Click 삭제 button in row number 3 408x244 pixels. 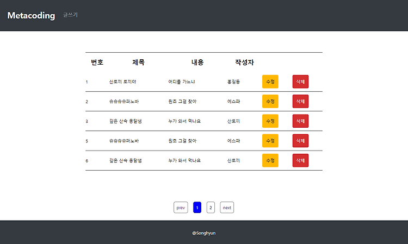(x=300, y=121)
